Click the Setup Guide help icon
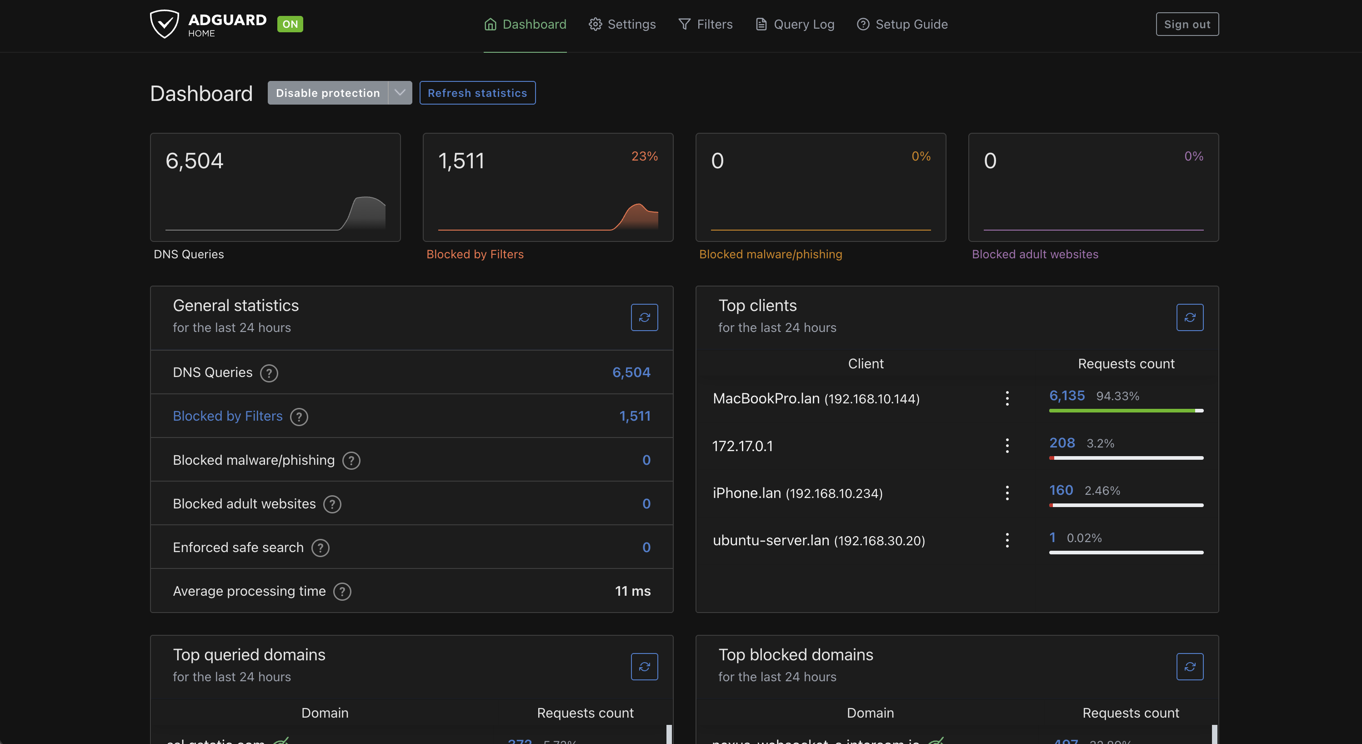1362x744 pixels. point(863,24)
